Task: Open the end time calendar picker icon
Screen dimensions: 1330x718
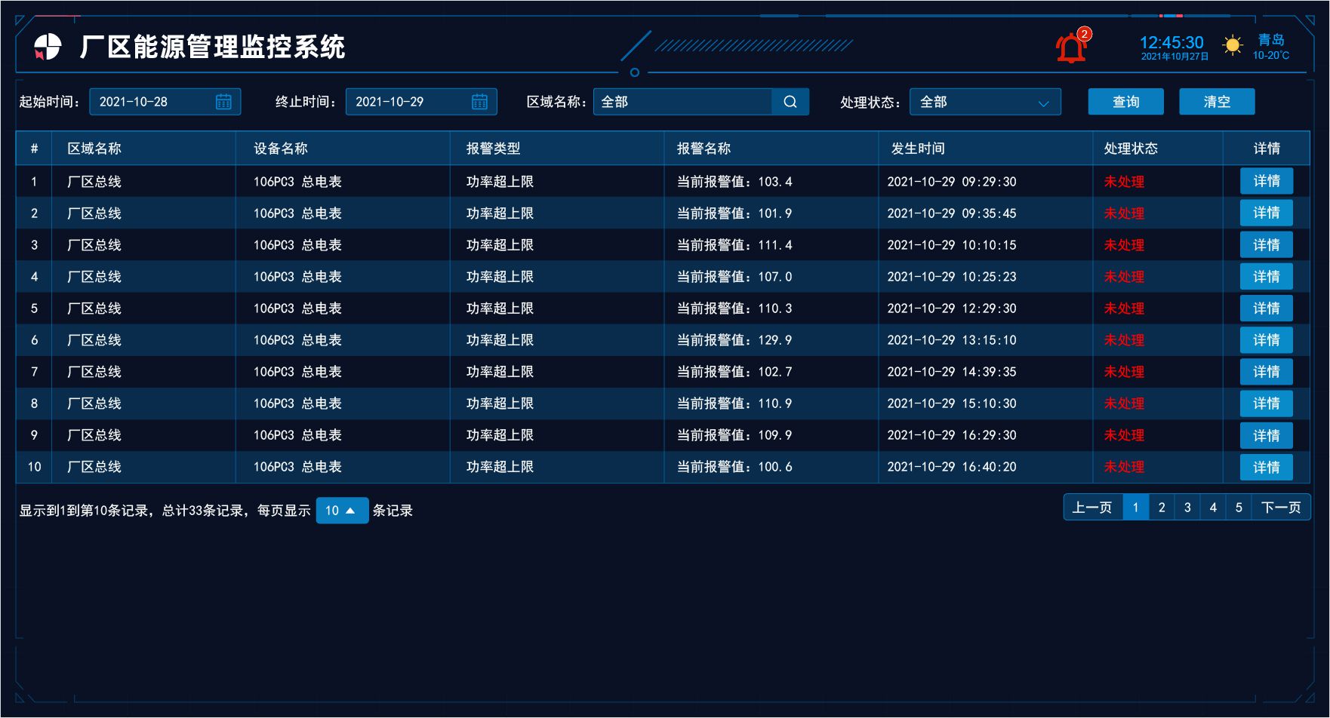Action: (479, 102)
